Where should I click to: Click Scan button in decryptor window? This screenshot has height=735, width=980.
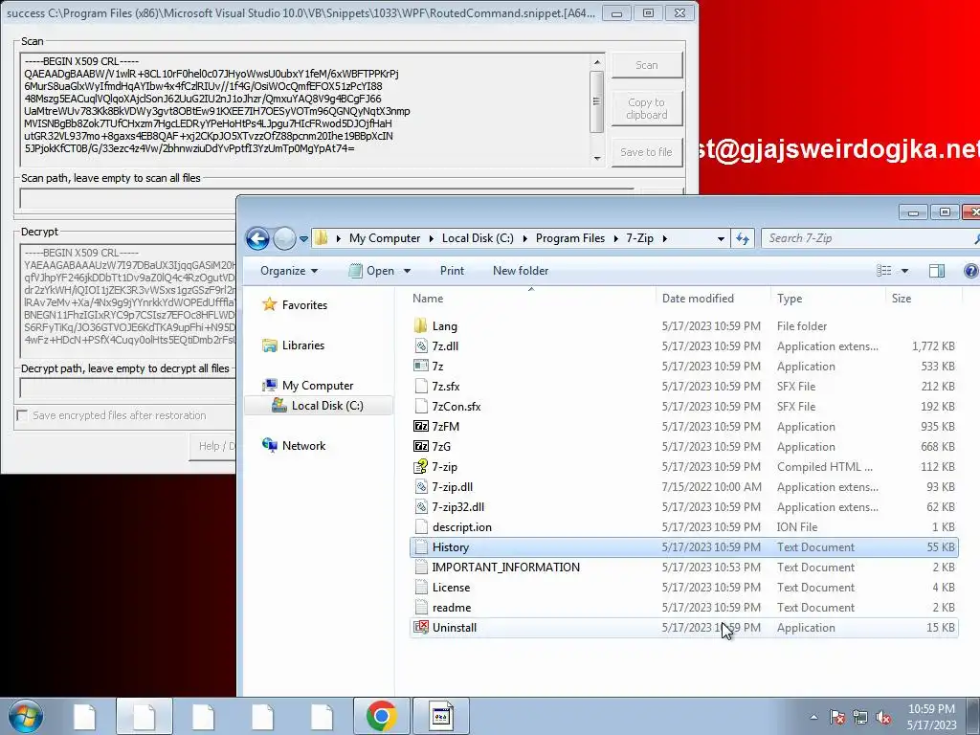point(646,65)
